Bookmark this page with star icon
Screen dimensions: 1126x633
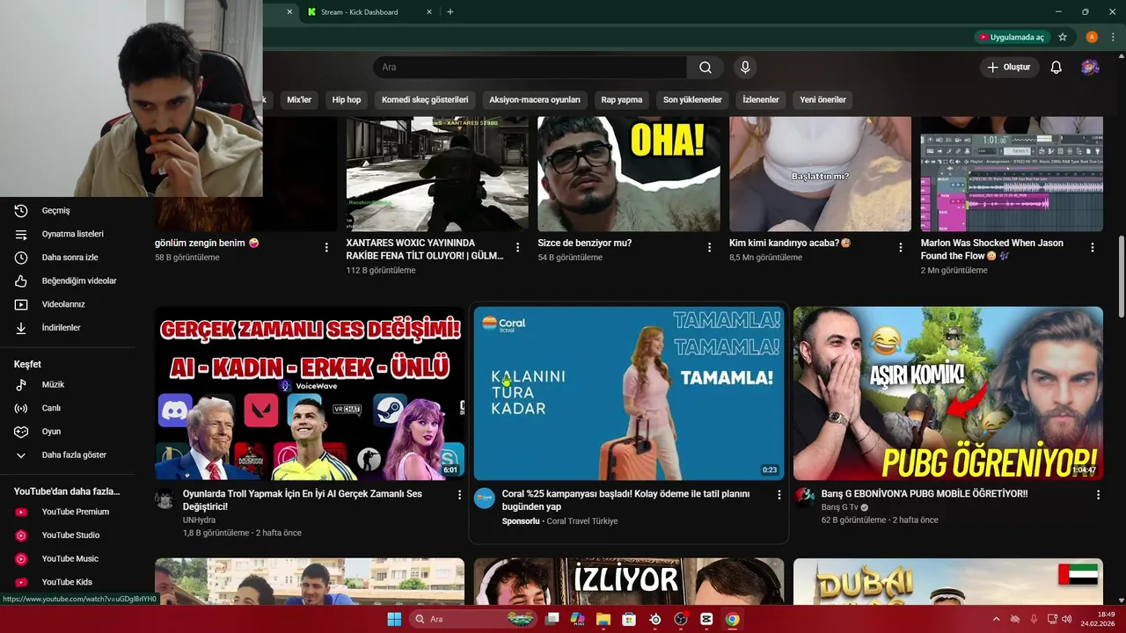coord(1063,38)
